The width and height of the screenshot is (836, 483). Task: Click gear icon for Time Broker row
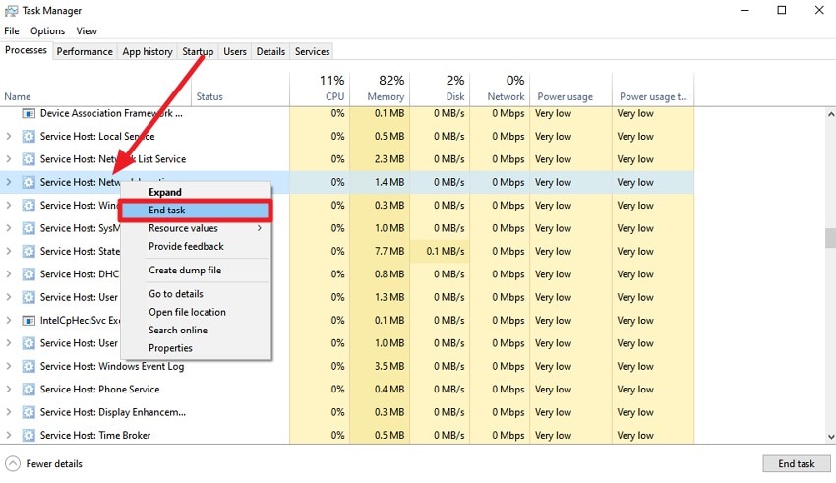[29, 435]
